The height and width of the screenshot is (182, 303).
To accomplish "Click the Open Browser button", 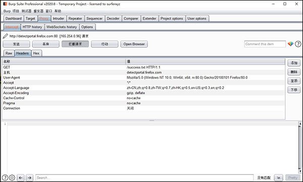I will [x=134, y=44].
